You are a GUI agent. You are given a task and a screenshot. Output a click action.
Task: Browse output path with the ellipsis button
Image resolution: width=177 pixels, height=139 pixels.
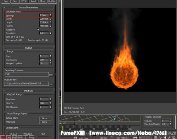[x=51, y=84]
